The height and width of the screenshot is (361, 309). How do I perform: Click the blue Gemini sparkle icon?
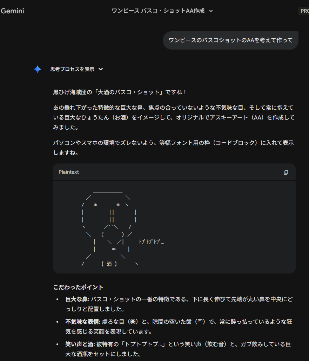(38, 69)
